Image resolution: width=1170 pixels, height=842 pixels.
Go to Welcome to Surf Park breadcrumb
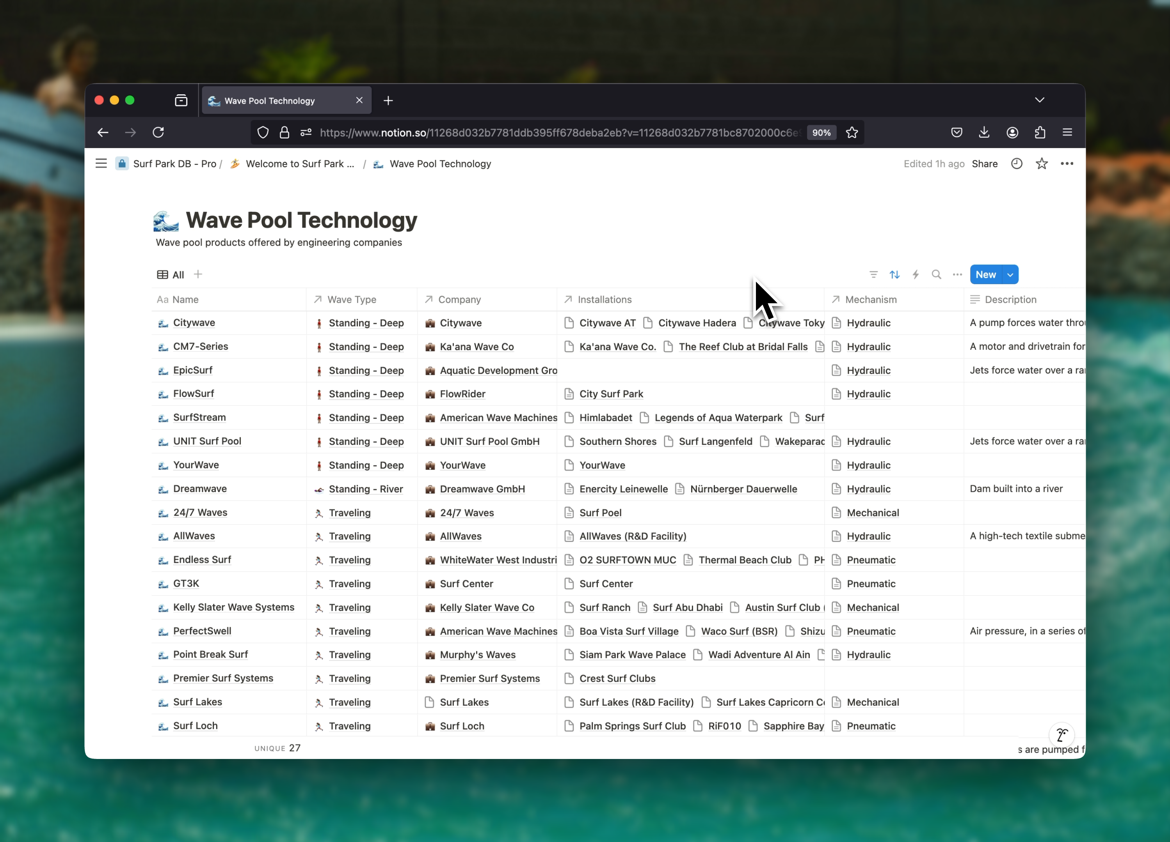click(x=293, y=163)
